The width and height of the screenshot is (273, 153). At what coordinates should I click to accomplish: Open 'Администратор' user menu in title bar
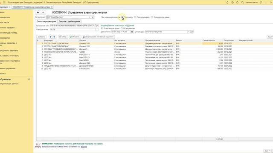[251, 3]
